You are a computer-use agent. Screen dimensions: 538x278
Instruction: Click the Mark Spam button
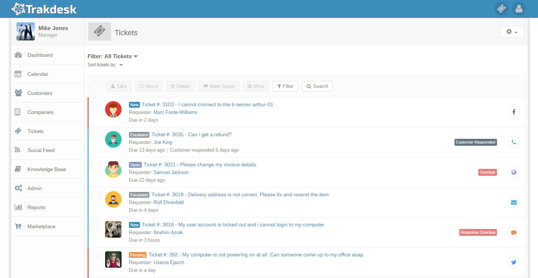(219, 86)
